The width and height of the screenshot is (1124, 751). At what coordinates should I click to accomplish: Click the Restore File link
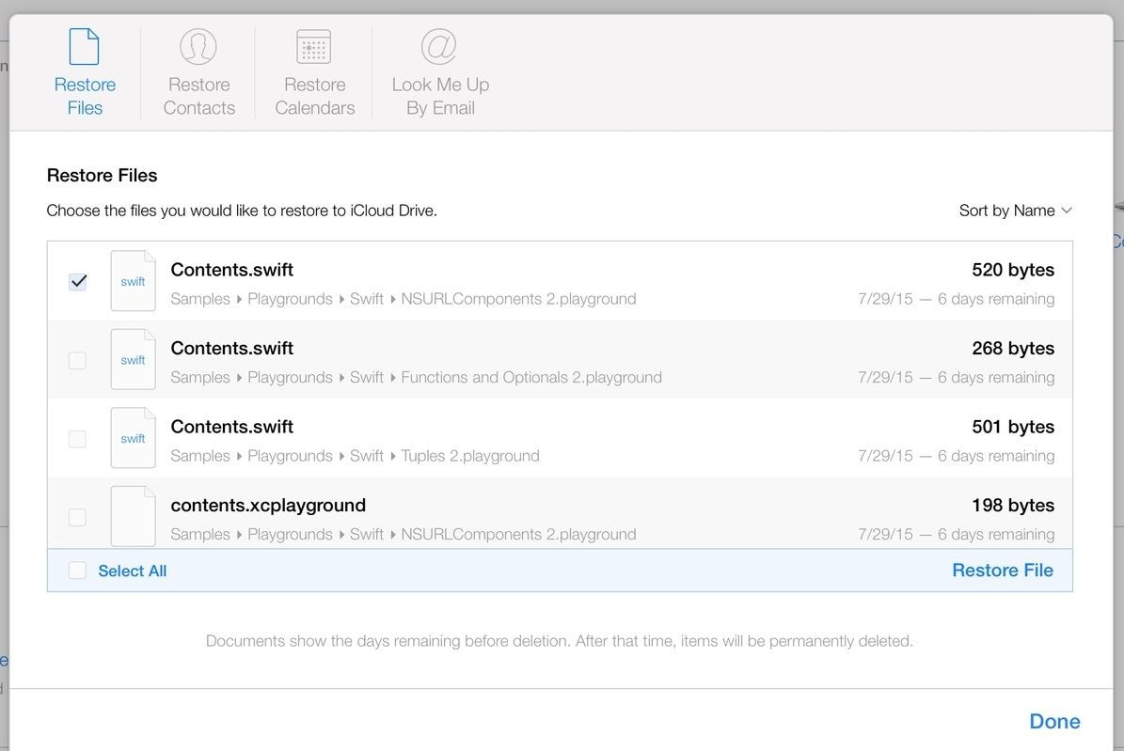pos(1002,571)
